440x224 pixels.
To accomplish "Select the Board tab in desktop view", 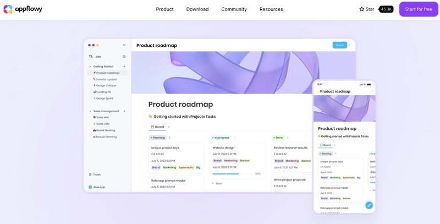I will pos(157,127).
